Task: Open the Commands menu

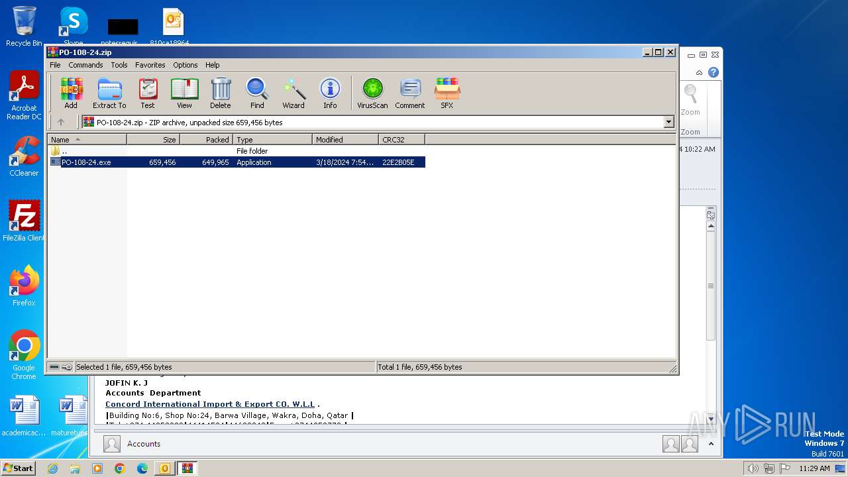Action: pyautogui.click(x=85, y=65)
